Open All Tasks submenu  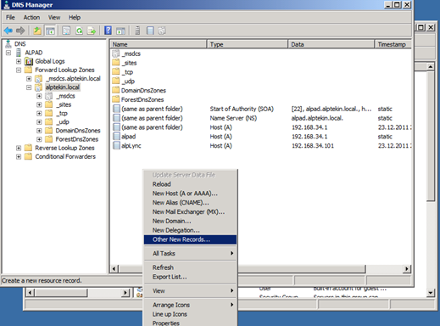pos(190,253)
